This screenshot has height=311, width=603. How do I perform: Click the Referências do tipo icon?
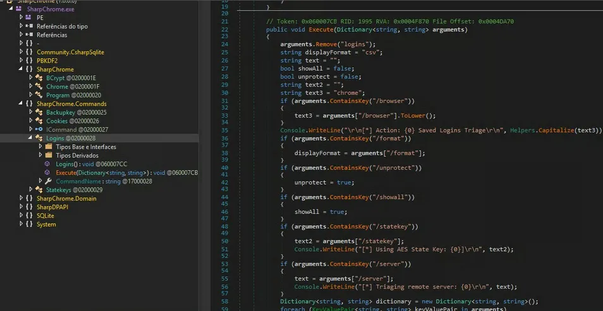(29, 27)
